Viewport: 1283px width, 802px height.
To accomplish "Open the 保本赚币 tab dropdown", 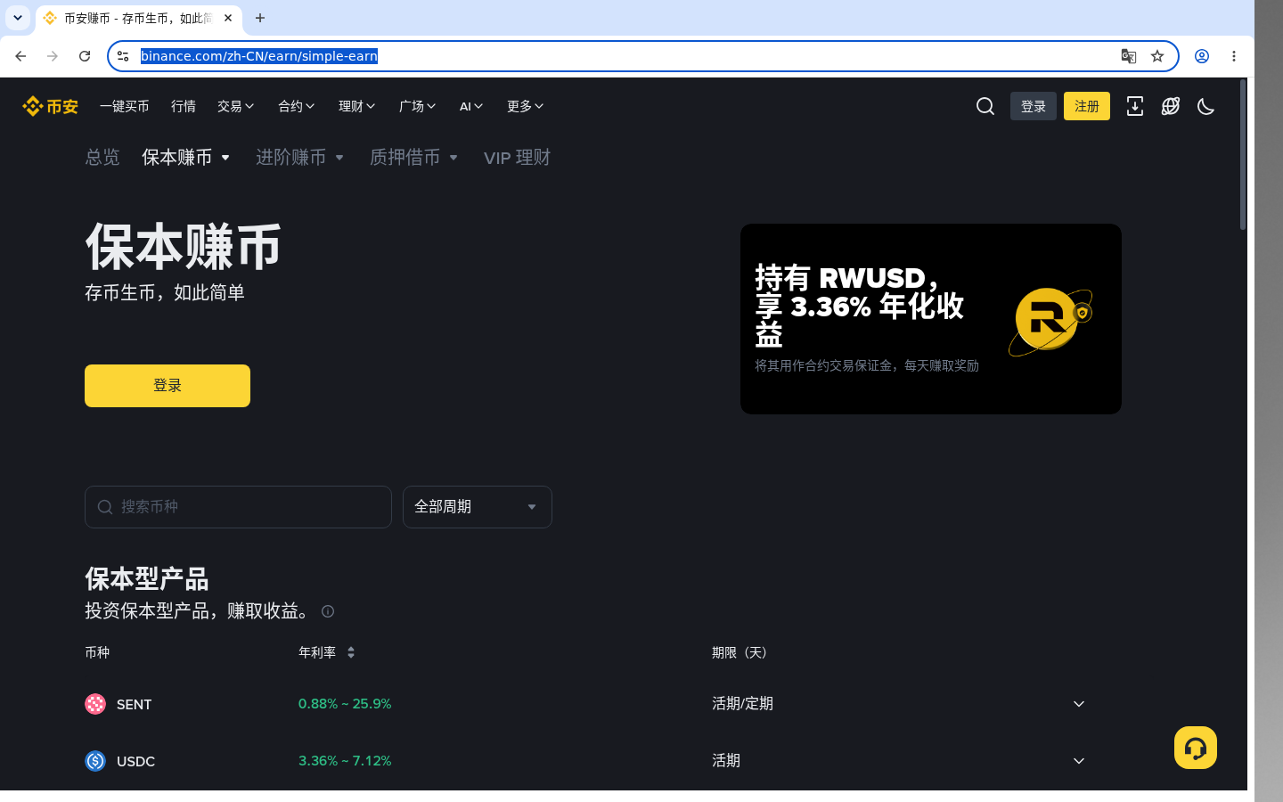I will point(186,158).
